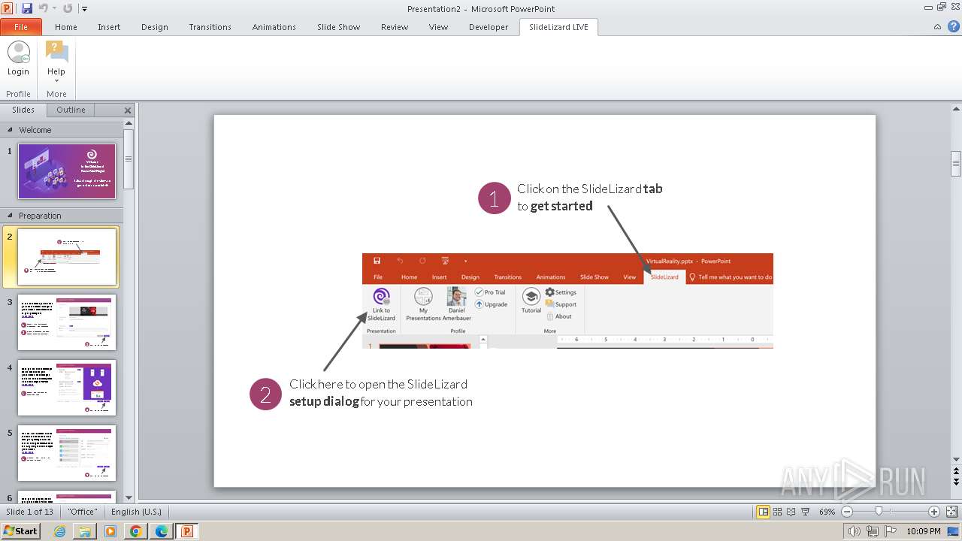Switch to the Slide Show tab
962x541 pixels.
pyautogui.click(x=339, y=27)
